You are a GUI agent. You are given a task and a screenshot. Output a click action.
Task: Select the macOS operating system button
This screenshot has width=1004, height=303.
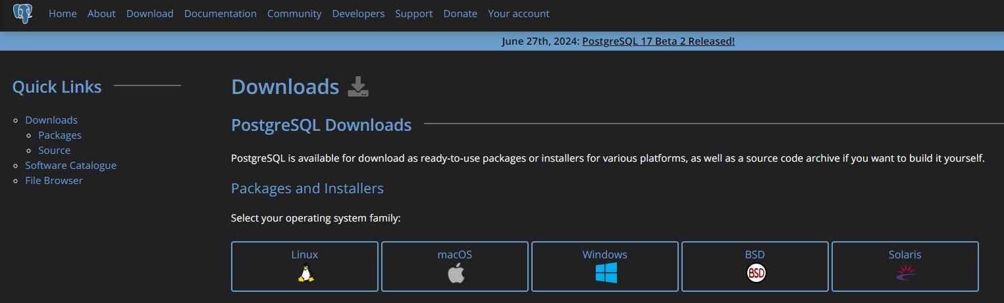tap(455, 266)
